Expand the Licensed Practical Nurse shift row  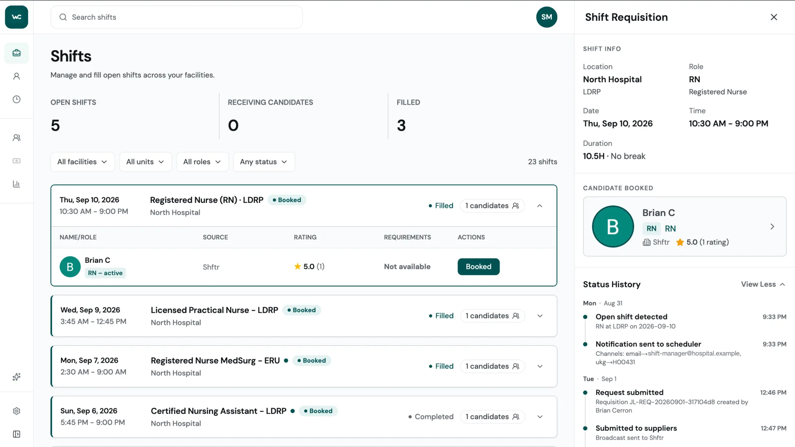tap(540, 316)
